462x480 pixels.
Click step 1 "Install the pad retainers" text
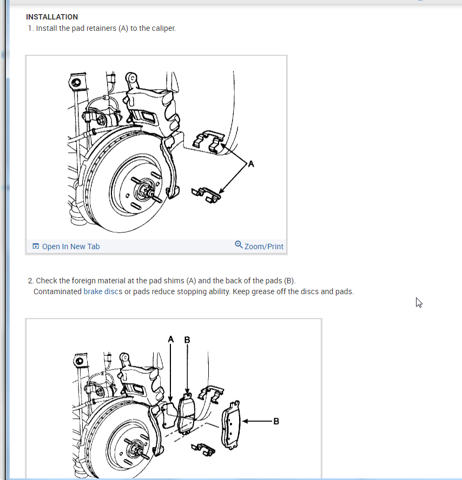pos(106,28)
